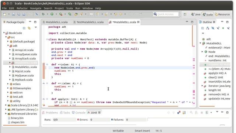Open the File menu
236x133 pixels.
(x=4, y=8)
